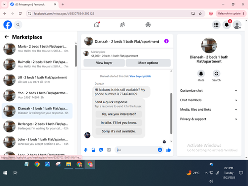Click the site information icon in address bar
This screenshot has height=186, width=248.
[29, 13]
